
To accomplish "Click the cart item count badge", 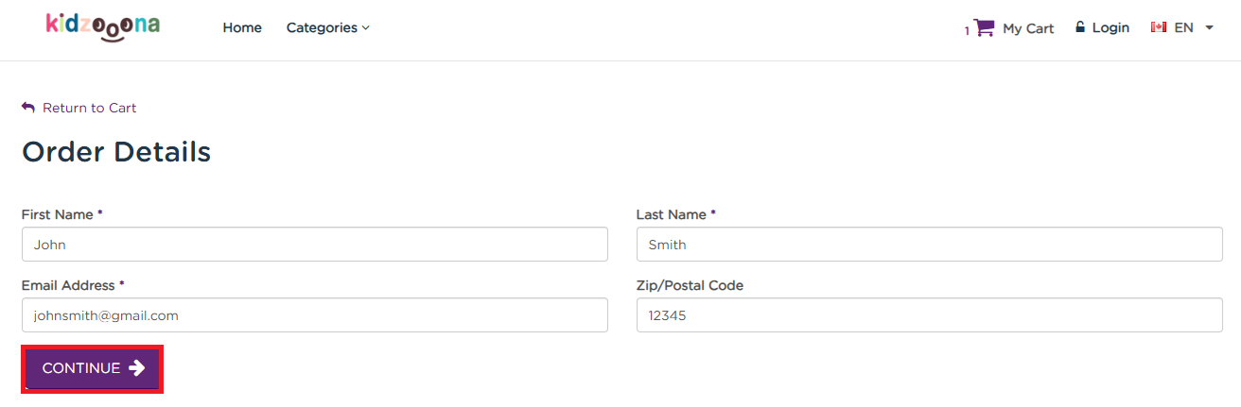I will [x=967, y=31].
